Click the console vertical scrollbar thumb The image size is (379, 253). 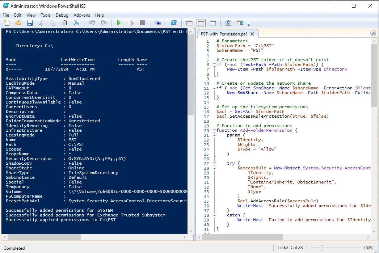(x=190, y=75)
